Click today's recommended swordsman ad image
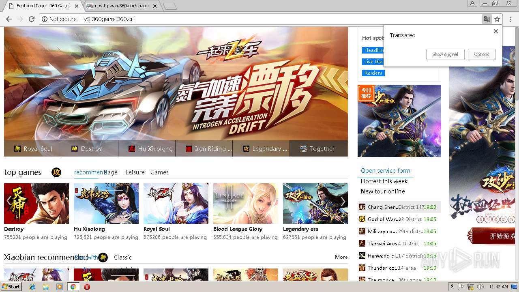Screen dimensions: 519x292 pyautogui.click(x=399, y=121)
